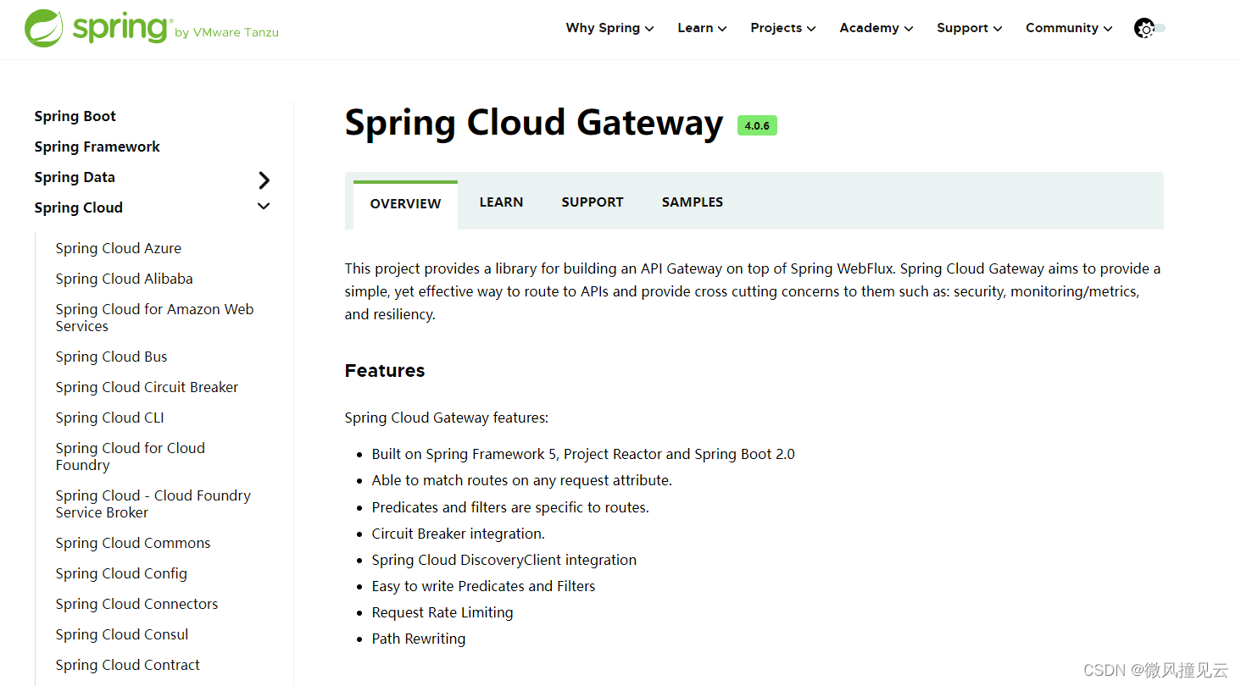Open the Why Spring menu
Image resolution: width=1241 pixels, height=686 pixels.
(x=609, y=28)
